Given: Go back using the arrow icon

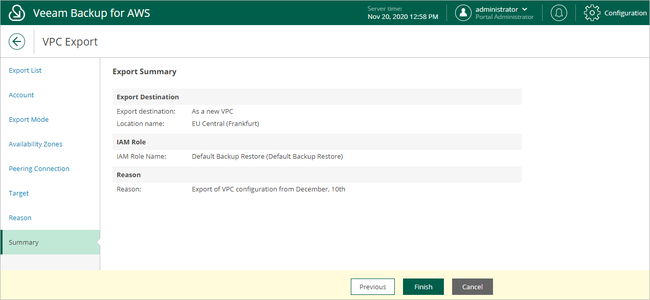Looking at the screenshot, I should tap(17, 41).
